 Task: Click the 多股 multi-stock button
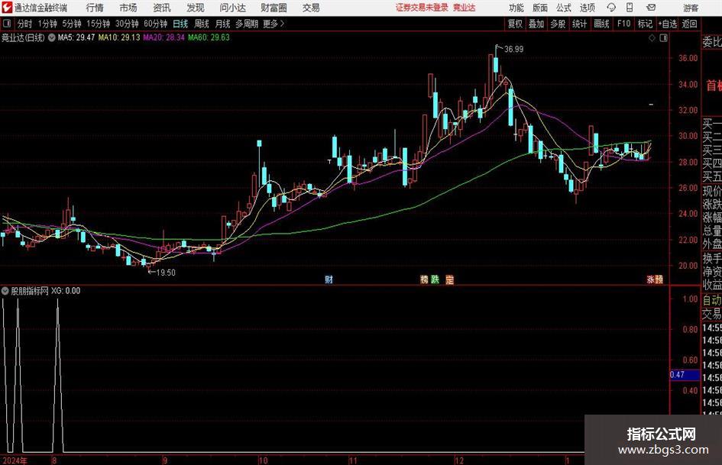tap(558, 24)
